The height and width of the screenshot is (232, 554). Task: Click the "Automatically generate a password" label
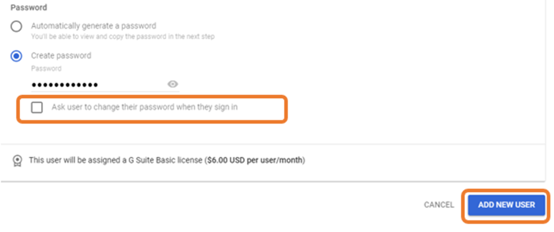[94, 25]
